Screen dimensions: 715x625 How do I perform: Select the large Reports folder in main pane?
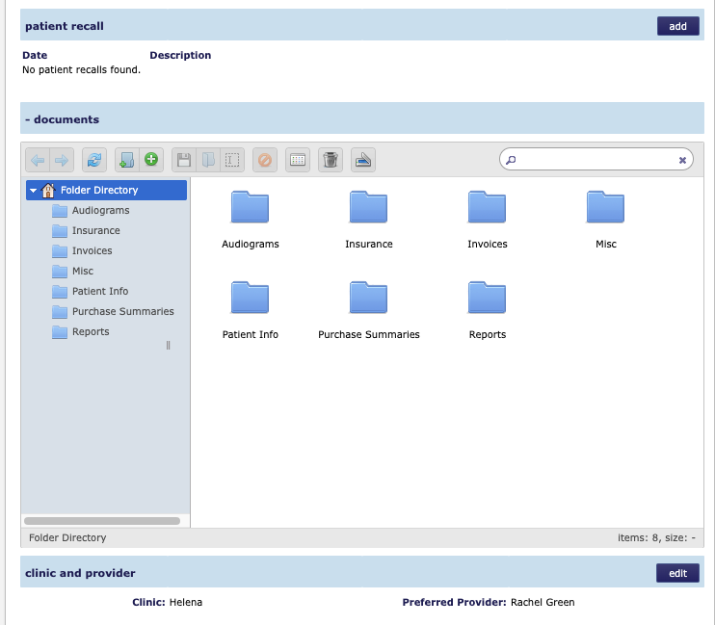point(487,310)
